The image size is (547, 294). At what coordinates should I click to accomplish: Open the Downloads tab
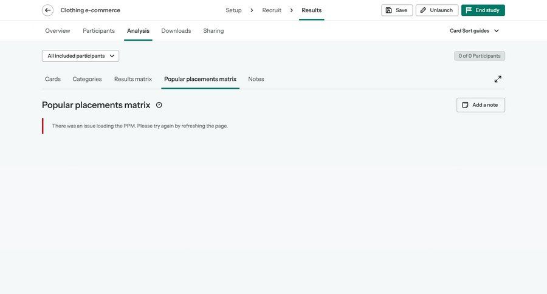(176, 31)
